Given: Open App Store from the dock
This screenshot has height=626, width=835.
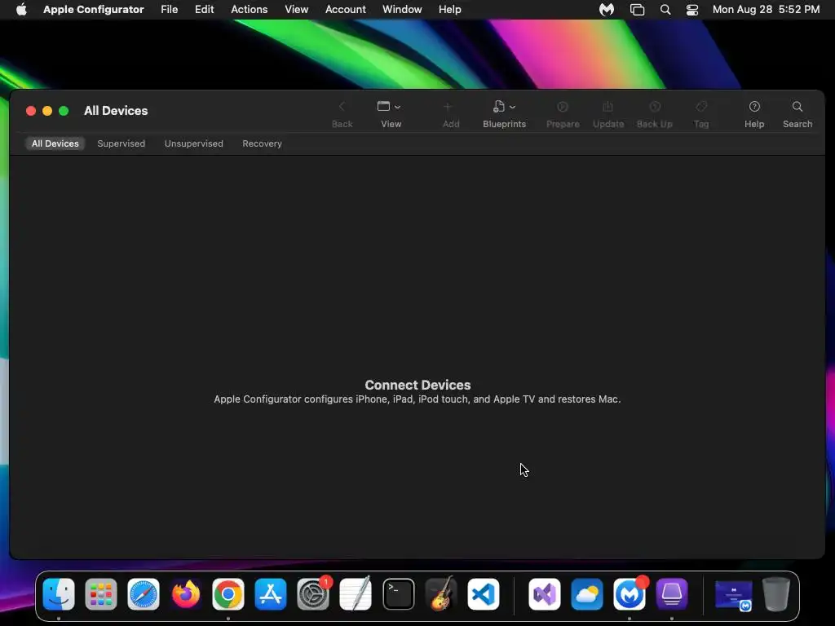Looking at the screenshot, I should [271, 593].
